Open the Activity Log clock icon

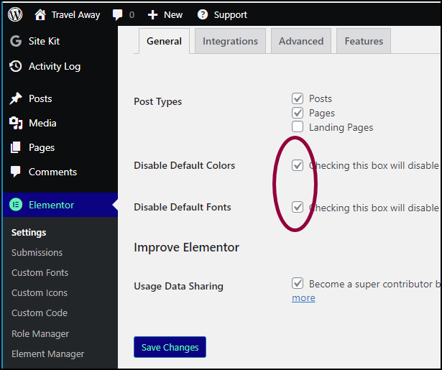[16, 66]
